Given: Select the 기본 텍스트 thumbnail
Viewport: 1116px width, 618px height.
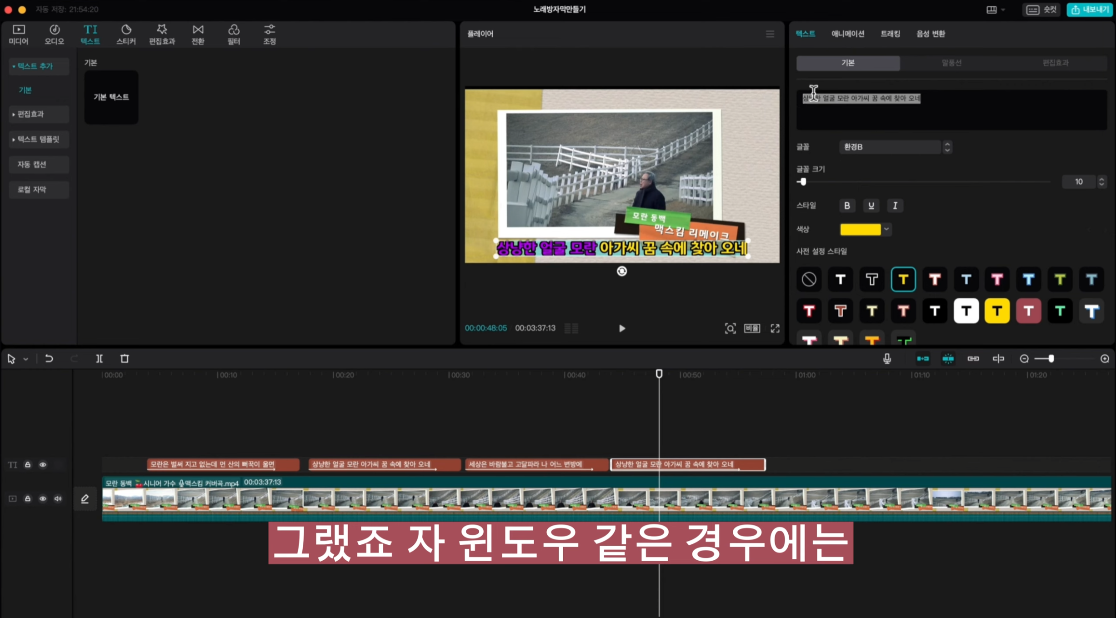Looking at the screenshot, I should pos(111,97).
